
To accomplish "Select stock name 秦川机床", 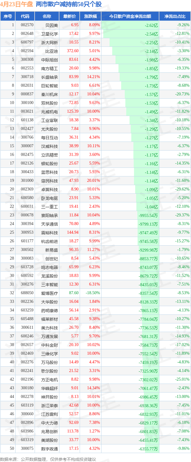I will pyautogui.click(x=50, y=94).
